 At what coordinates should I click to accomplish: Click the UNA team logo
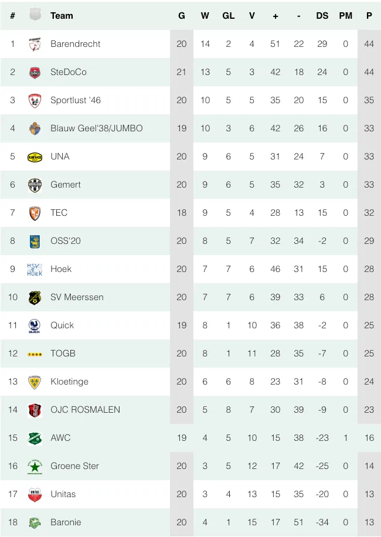click(35, 157)
